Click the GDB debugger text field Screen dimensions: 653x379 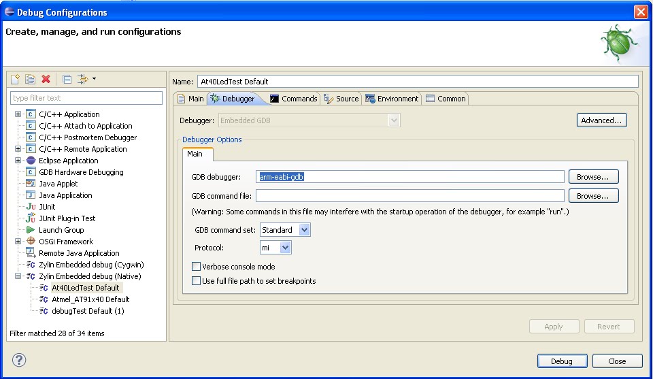coord(410,177)
